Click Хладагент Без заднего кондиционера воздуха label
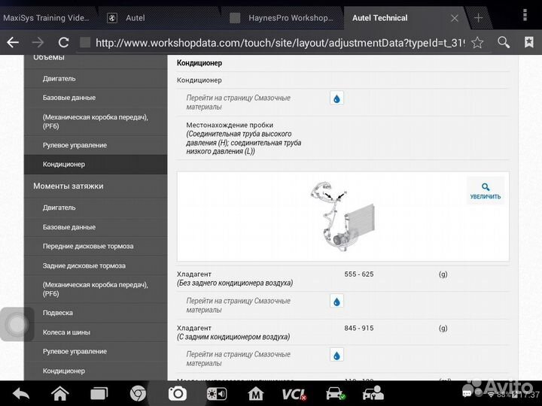 (235, 279)
